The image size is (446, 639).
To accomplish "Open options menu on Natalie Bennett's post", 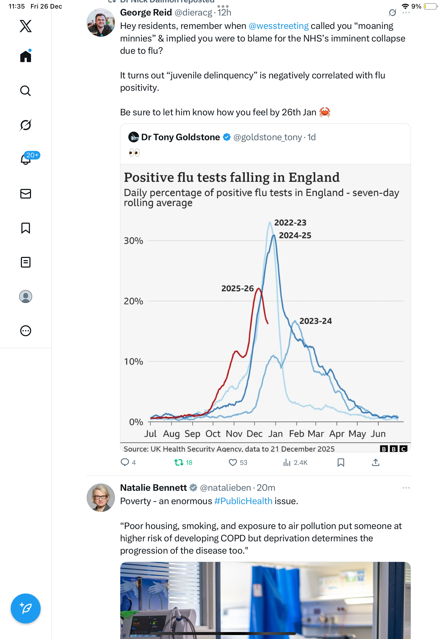I will pos(406,488).
